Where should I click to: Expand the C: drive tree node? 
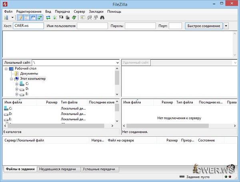click(x=17, y=84)
